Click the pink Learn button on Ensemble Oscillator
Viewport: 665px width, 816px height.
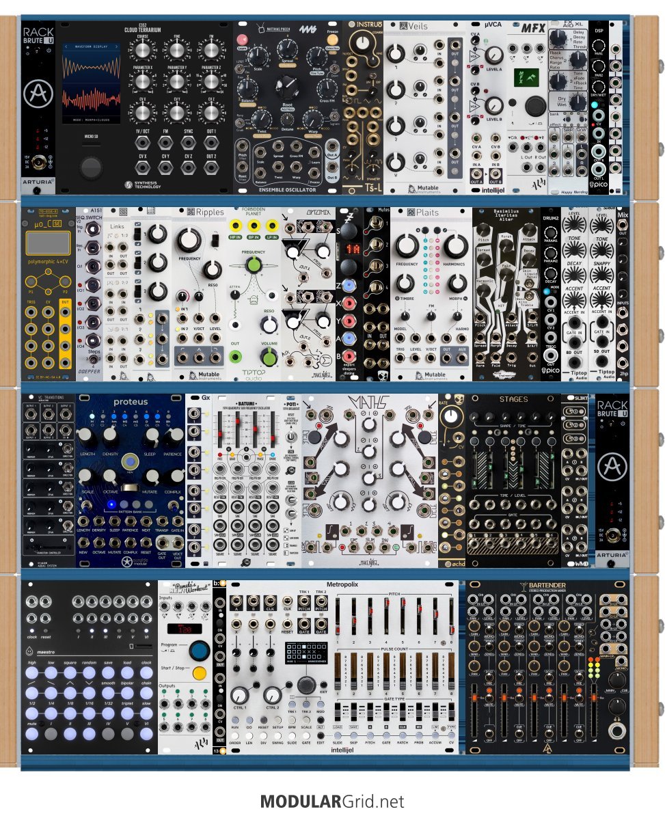click(242, 40)
